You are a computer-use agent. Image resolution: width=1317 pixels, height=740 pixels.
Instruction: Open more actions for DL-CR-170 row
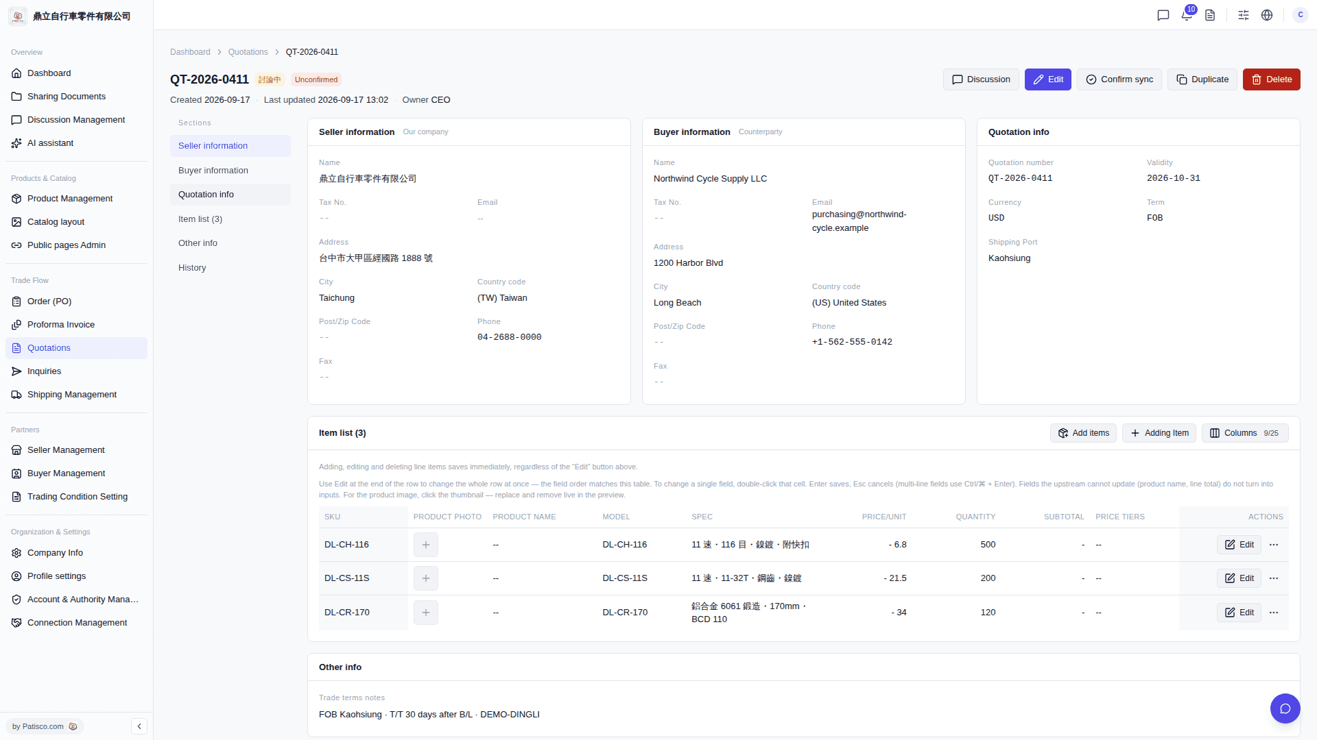tap(1274, 613)
